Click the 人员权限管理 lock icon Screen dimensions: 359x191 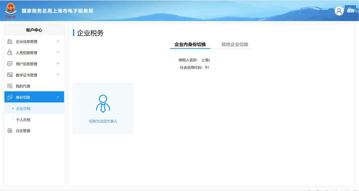[10, 52]
